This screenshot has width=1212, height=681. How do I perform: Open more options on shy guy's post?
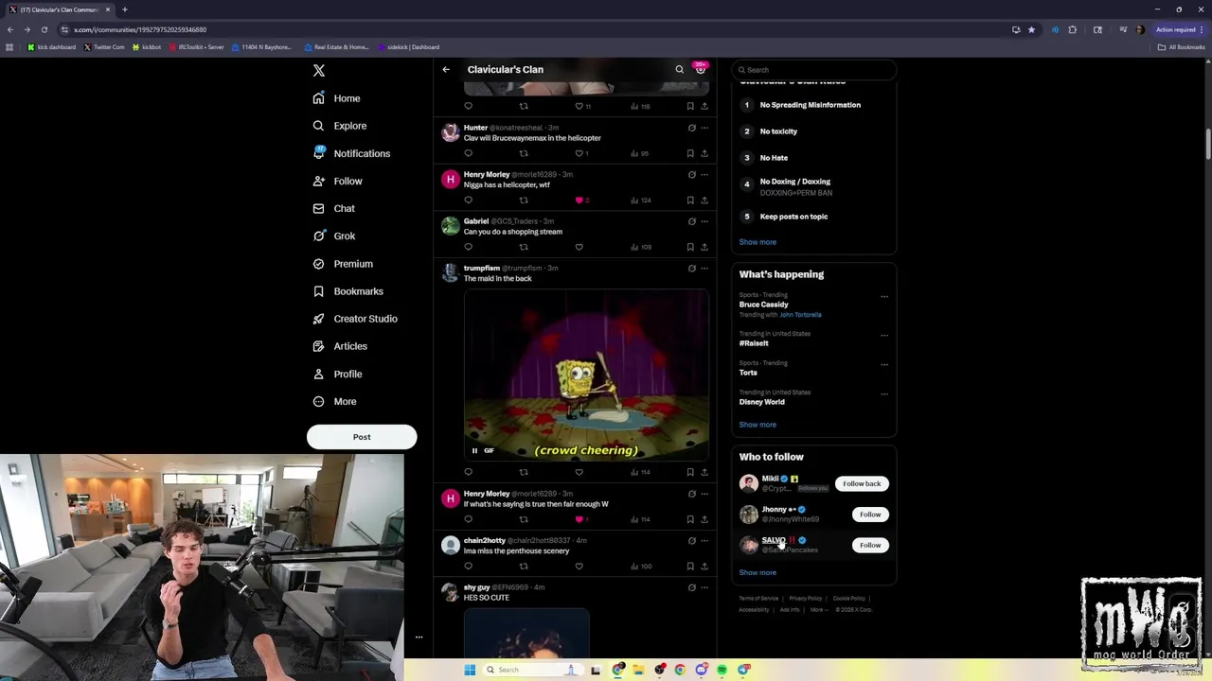(x=704, y=587)
